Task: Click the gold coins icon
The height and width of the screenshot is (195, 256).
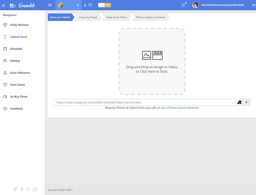Action: click(x=60, y=5)
